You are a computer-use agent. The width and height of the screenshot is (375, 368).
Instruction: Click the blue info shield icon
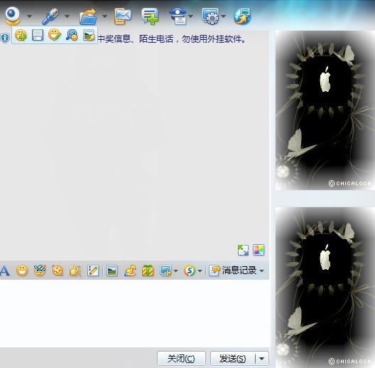(5, 38)
